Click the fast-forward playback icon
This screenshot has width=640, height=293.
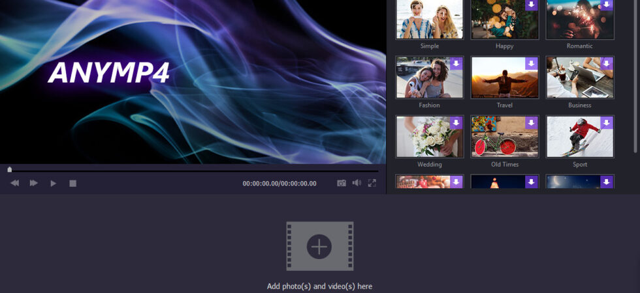[34, 183]
